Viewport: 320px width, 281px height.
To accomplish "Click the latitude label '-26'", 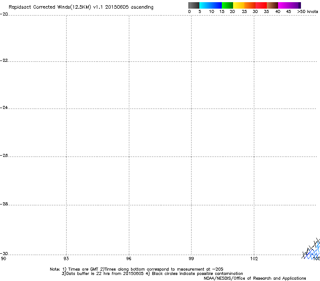I will point(4,156).
